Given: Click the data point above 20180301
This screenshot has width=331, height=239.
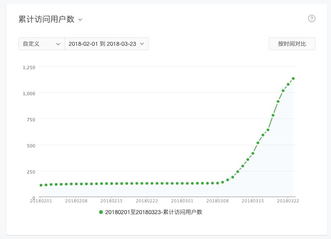Looking at the screenshot, I should pos(182,183).
